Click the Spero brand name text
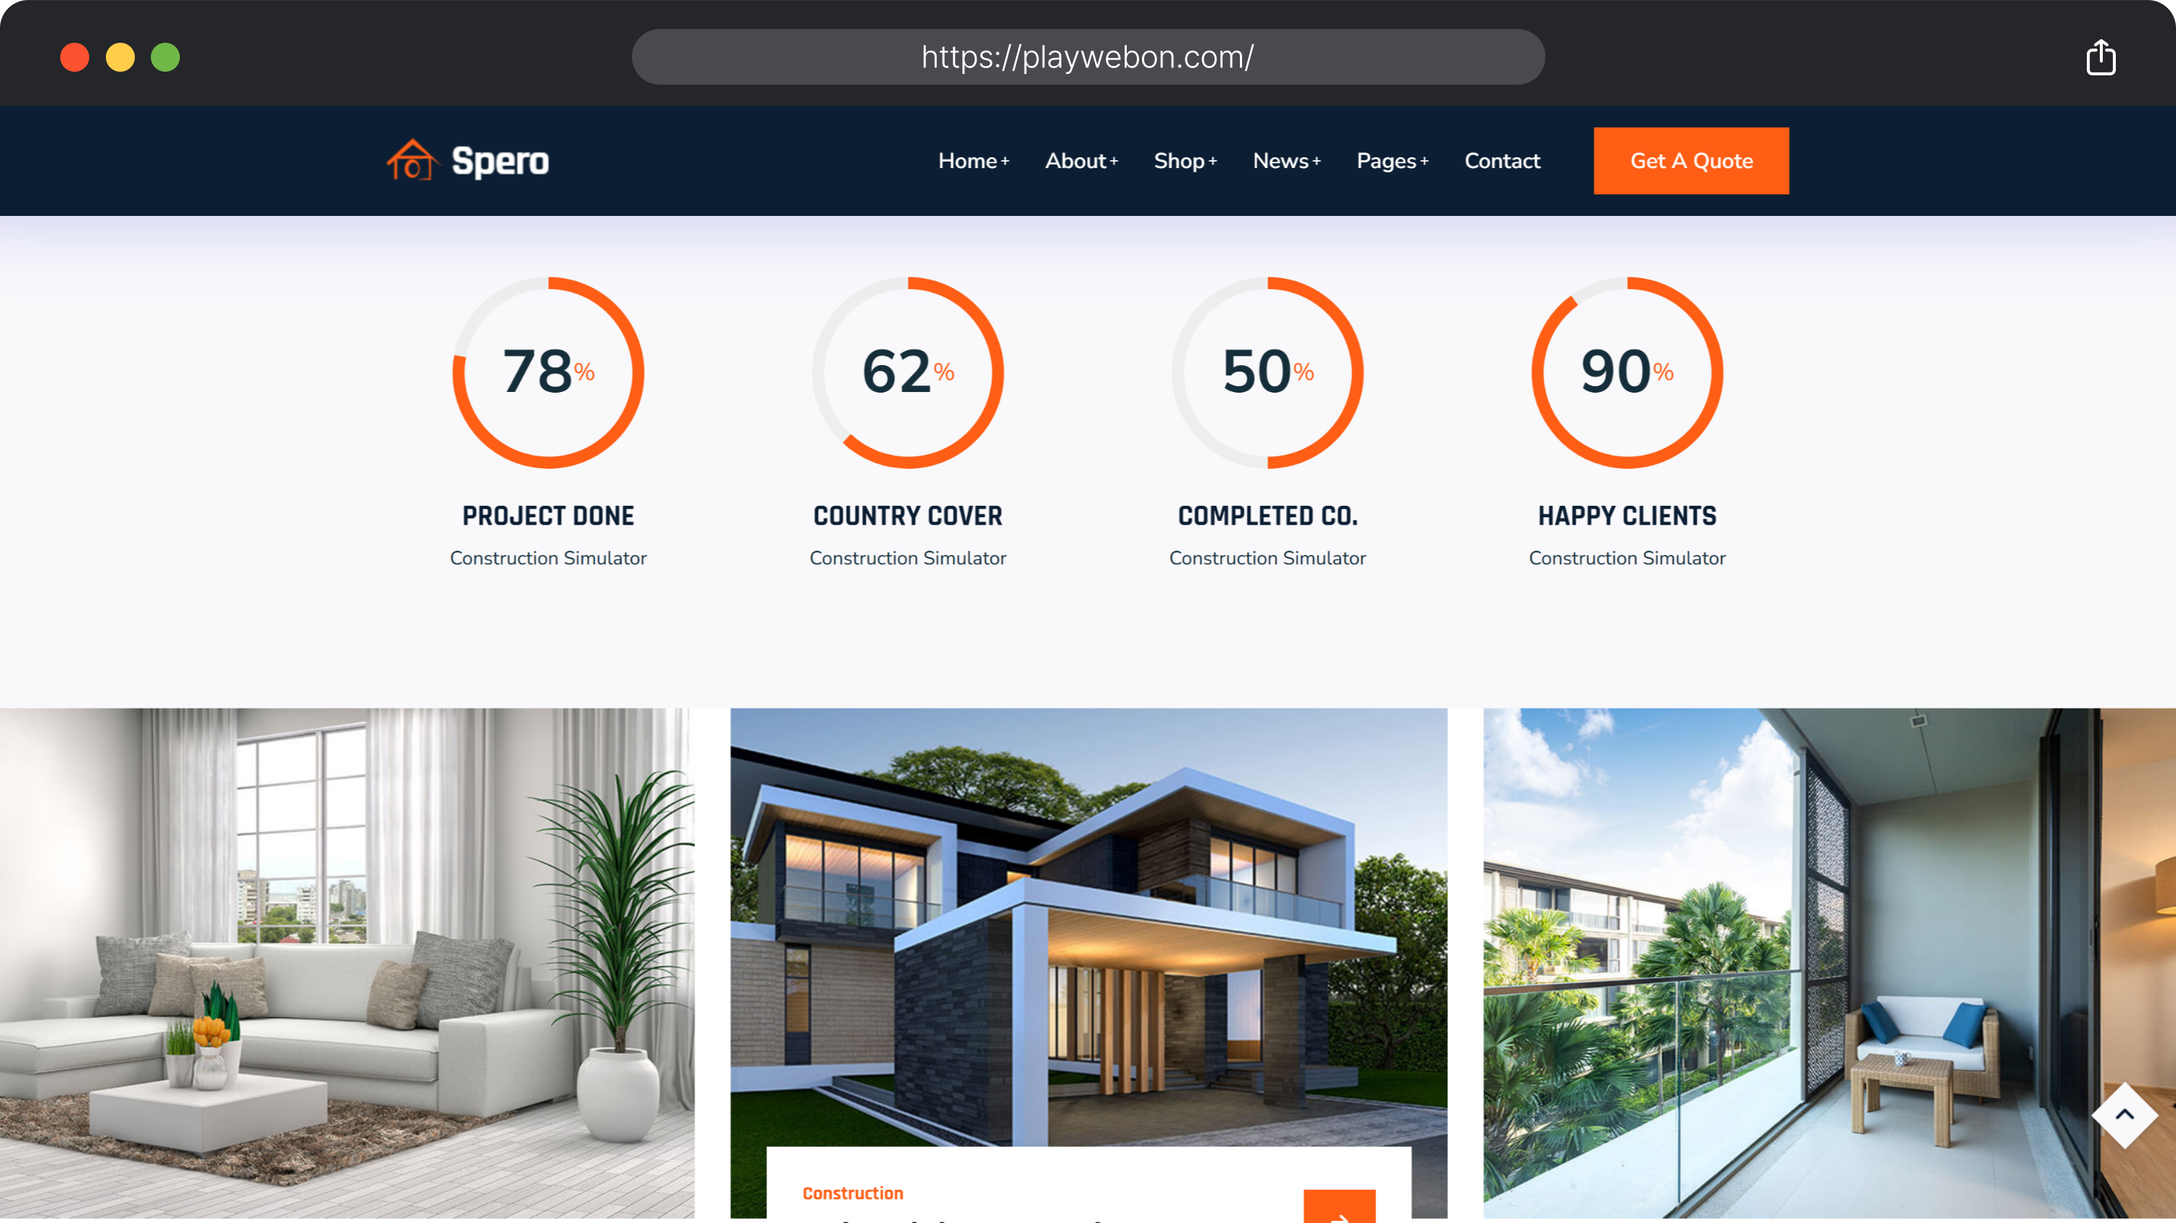This screenshot has width=2176, height=1223. coord(500,162)
